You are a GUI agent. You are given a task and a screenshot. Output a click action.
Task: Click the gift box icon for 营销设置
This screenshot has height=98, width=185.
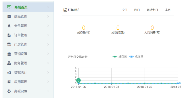tap(9, 54)
